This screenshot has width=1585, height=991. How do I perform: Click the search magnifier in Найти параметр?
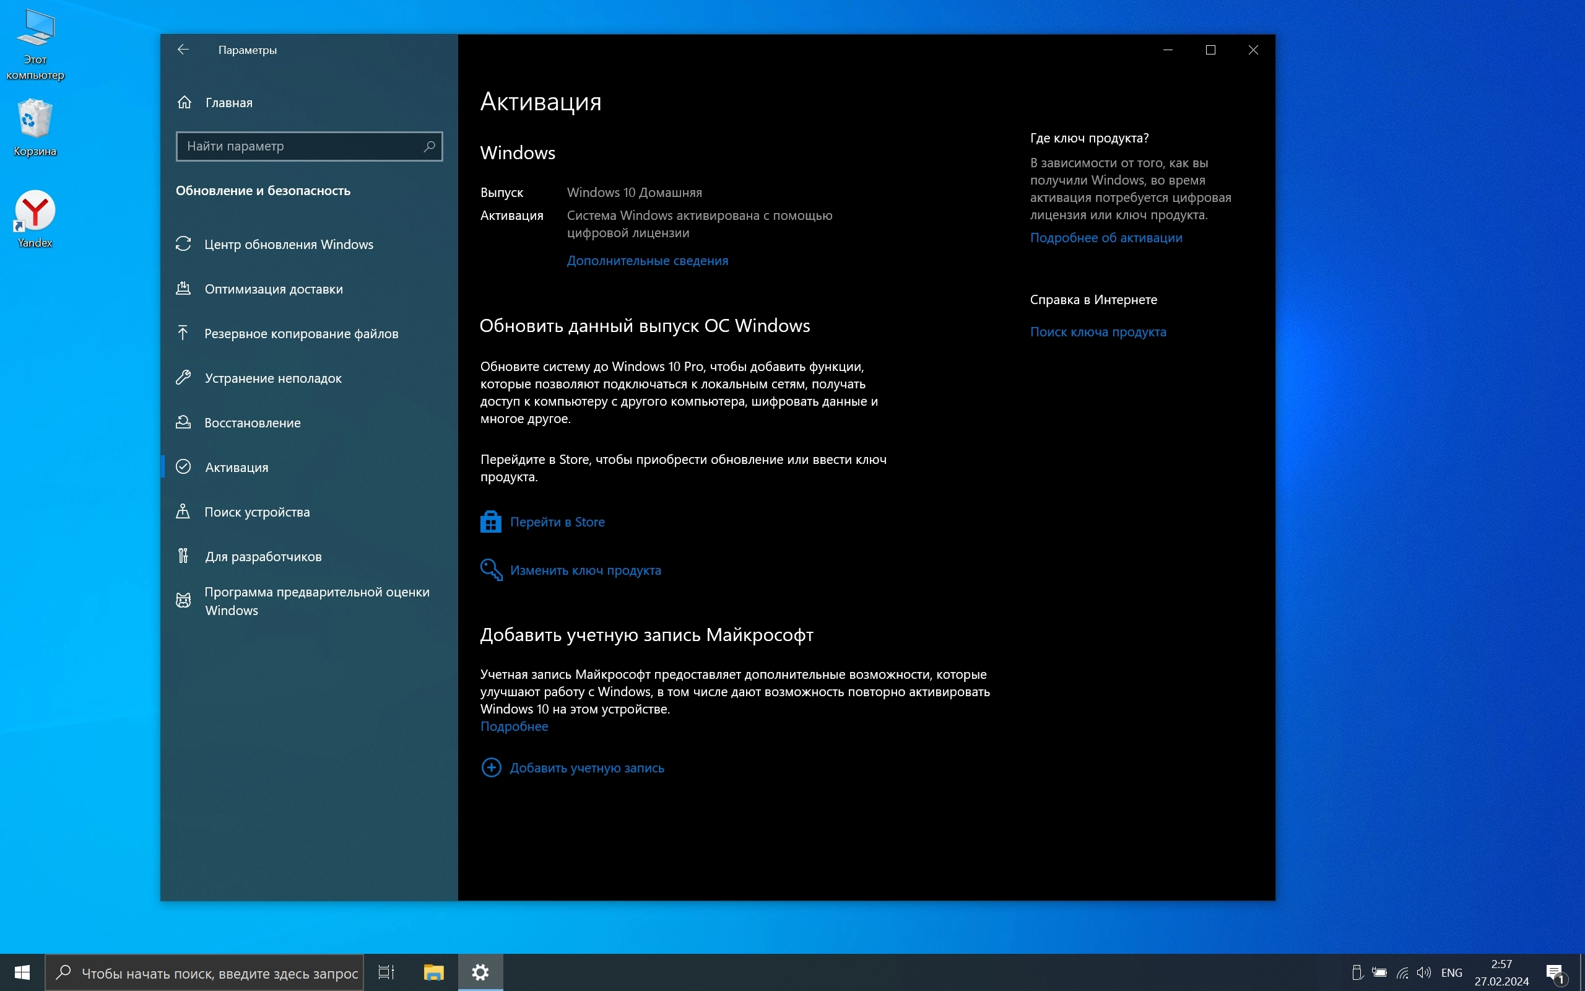tap(429, 146)
